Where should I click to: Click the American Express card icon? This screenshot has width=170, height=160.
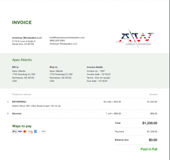click(36, 131)
